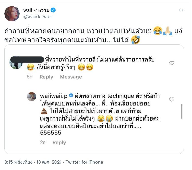192x170 pixels.
Task: Open the tweet's more options menu
Action: (x=181, y=10)
